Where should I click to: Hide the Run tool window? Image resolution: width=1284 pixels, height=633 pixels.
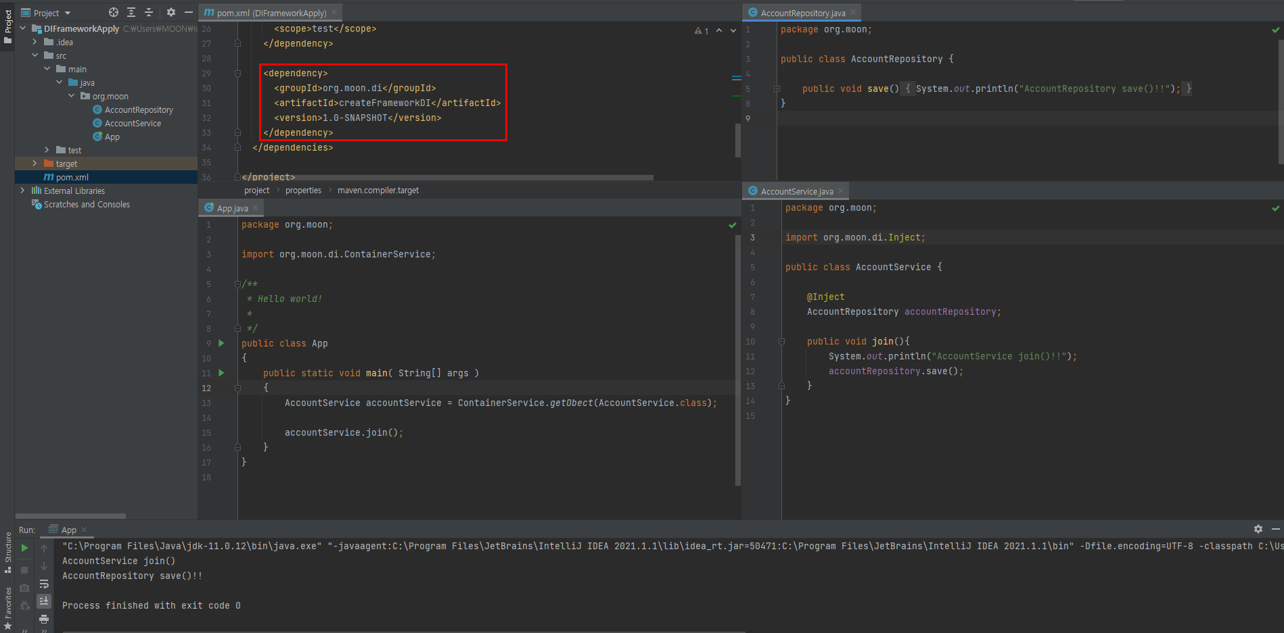pyautogui.click(x=1275, y=529)
